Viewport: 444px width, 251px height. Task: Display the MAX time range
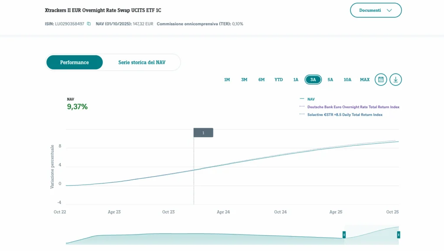point(365,80)
